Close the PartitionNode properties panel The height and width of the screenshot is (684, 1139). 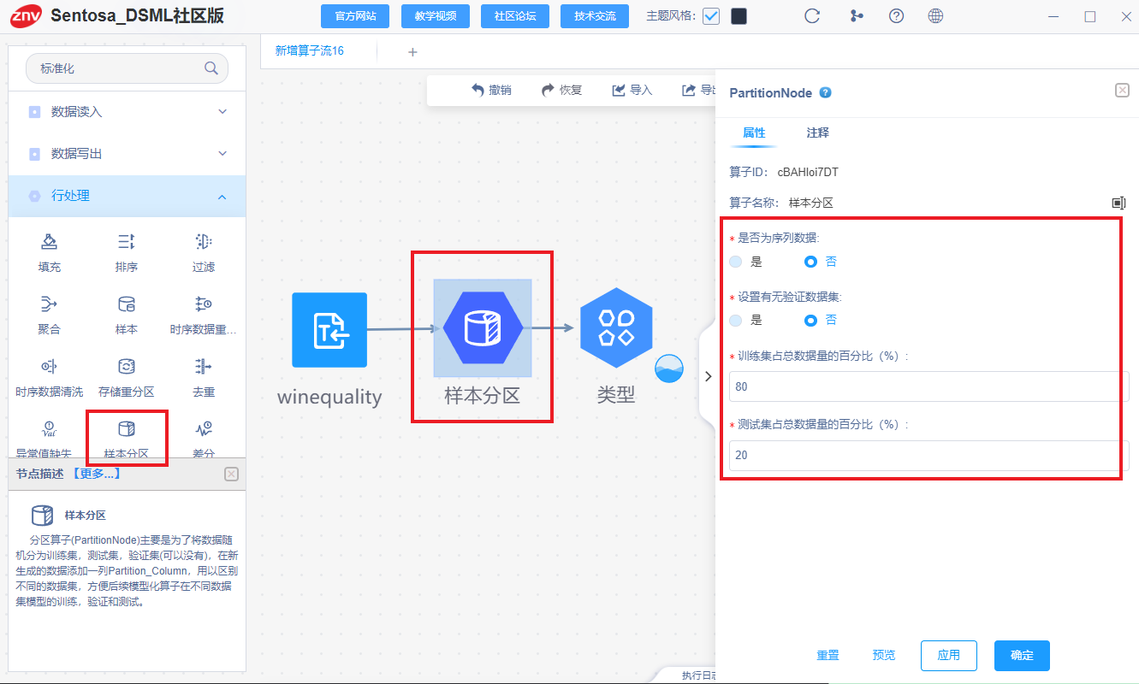tap(1122, 91)
